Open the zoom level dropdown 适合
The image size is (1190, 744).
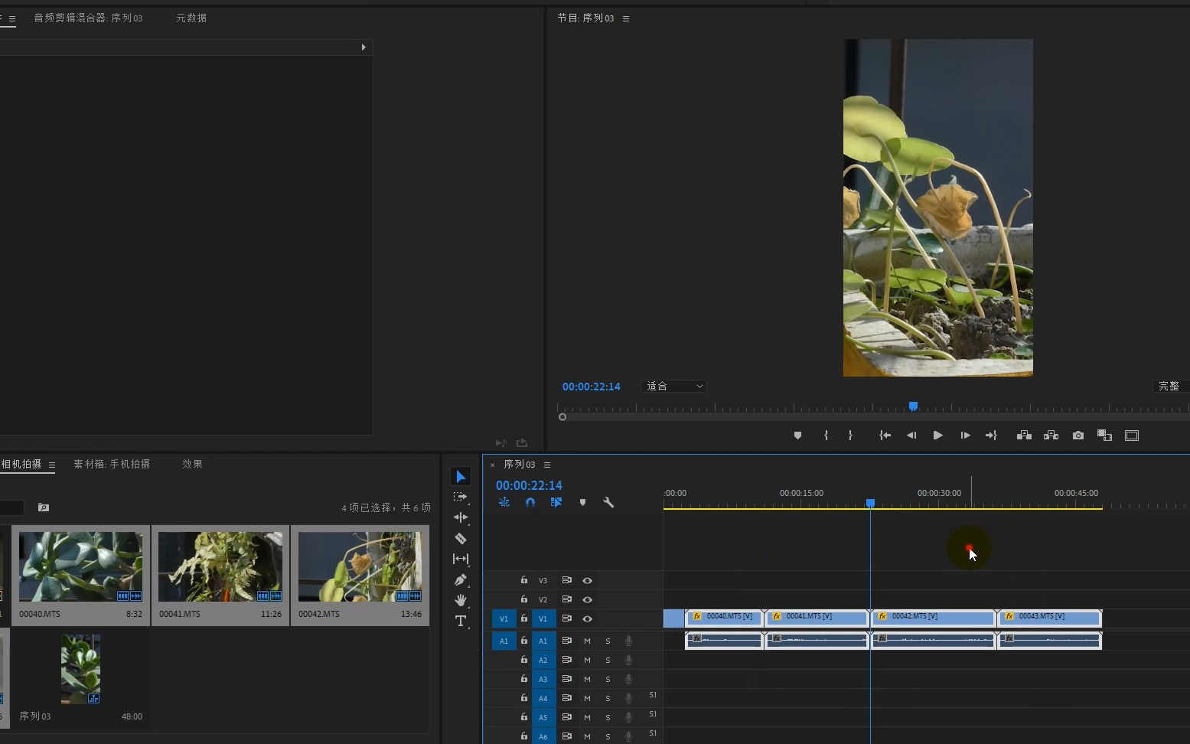coord(673,387)
